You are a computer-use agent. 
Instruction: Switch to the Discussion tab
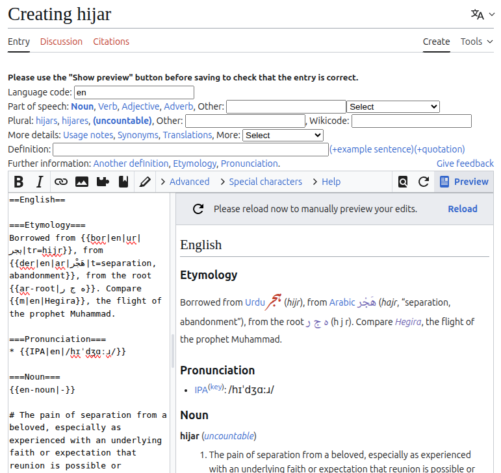click(x=61, y=42)
